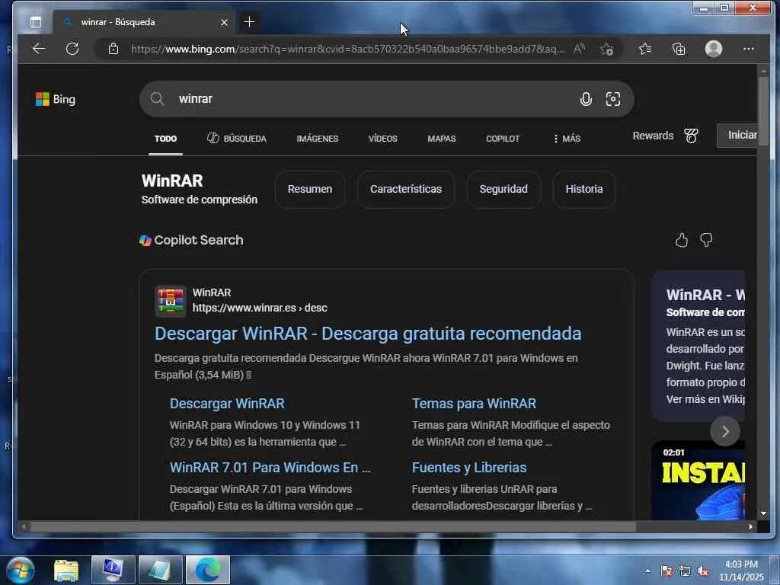The image size is (780, 585).
Task: Select the Historia chip
Action: pos(584,189)
